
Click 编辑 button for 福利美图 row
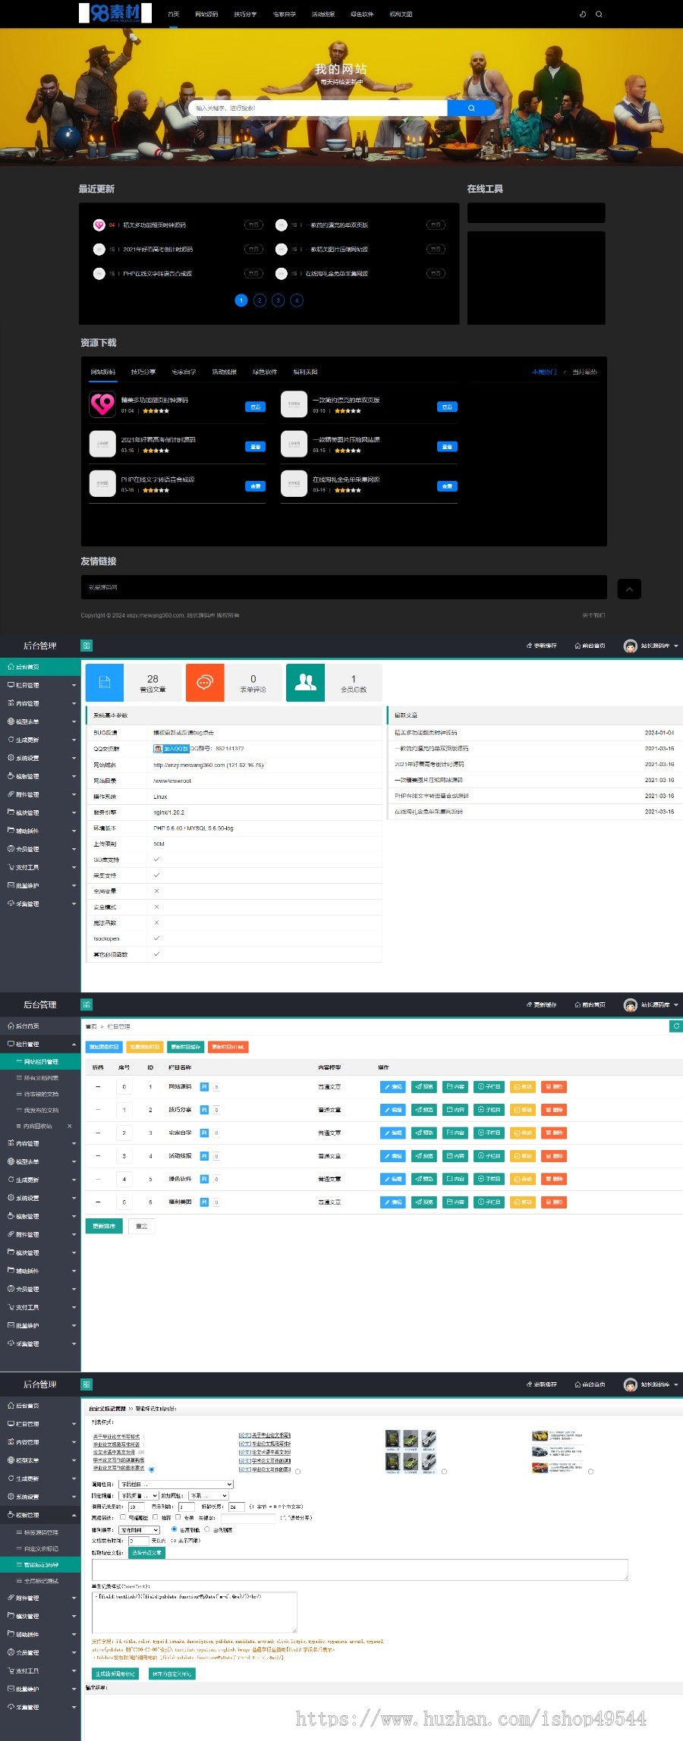coord(393,1202)
